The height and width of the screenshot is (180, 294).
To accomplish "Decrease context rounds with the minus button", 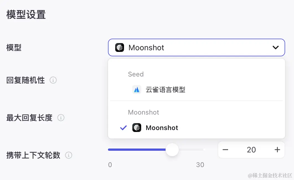I will 225,150.
